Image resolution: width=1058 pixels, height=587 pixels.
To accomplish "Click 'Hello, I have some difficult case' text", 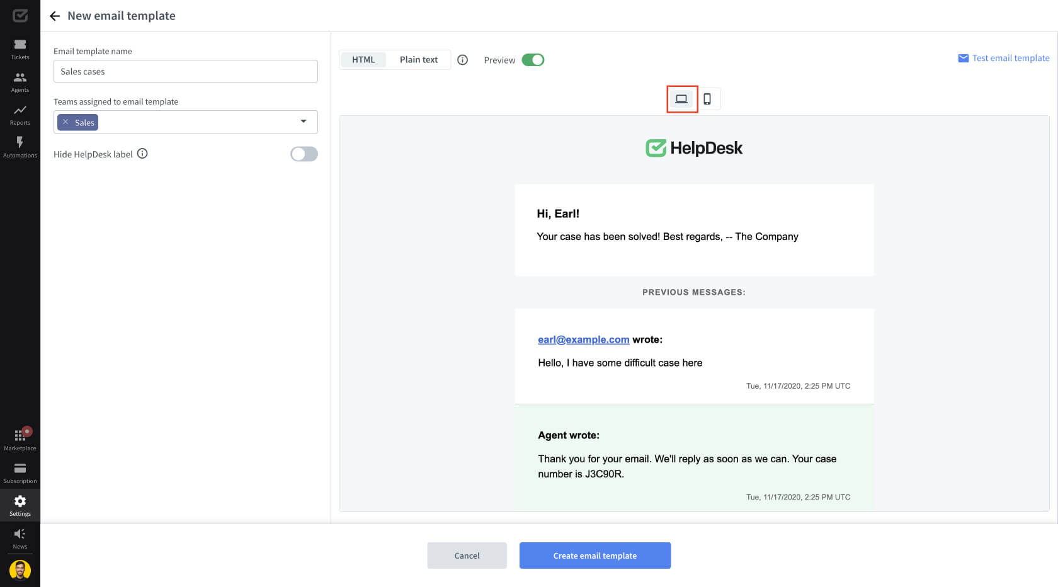I will pos(620,363).
